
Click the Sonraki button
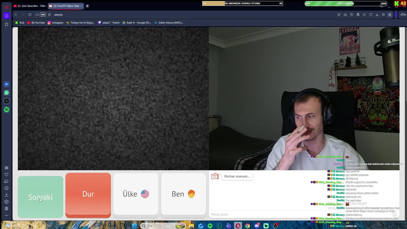click(40, 197)
